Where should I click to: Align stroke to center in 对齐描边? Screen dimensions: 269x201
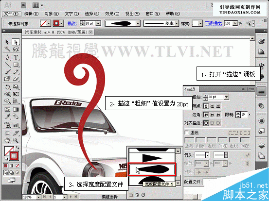206,123
